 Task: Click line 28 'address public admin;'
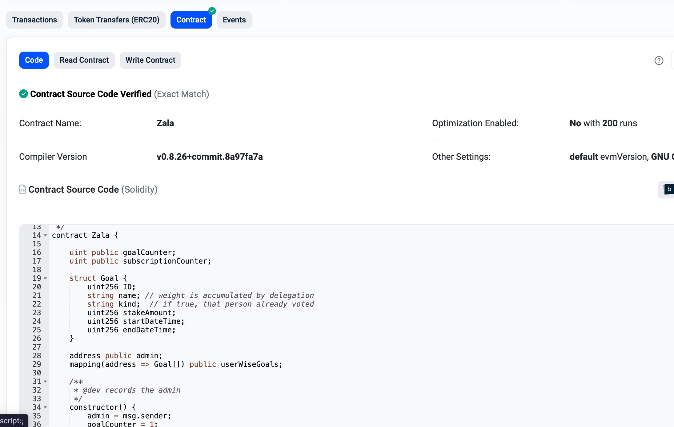point(116,356)
